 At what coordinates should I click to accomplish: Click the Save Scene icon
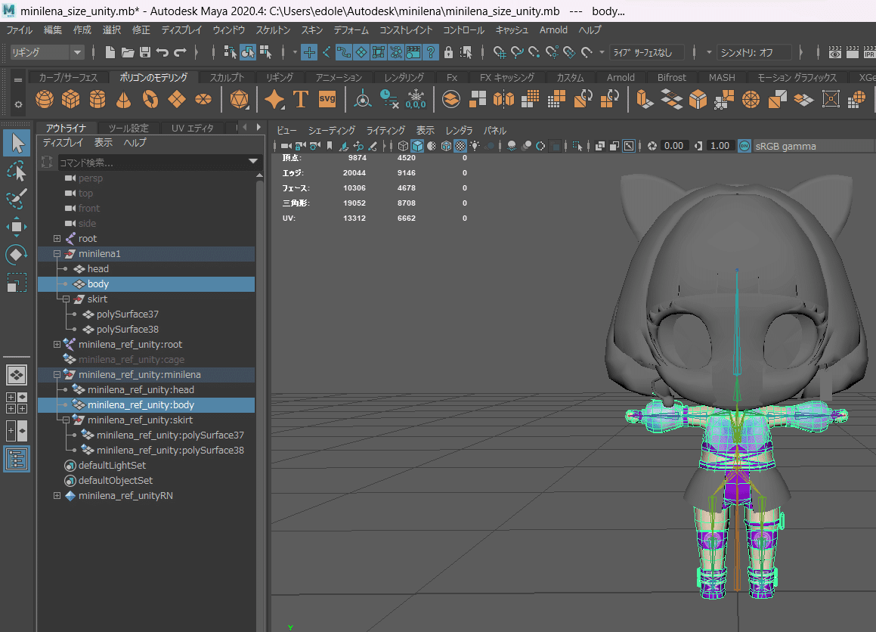[x=145, y=52]
